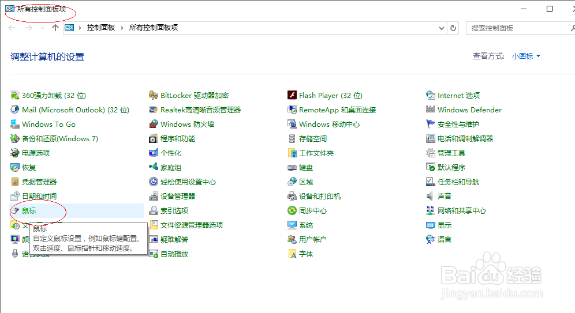Open the Windows Defender icon
Image resolution: width=575 pixels, height=313 pixels.
pyautogui.click(x=431, y=110)
